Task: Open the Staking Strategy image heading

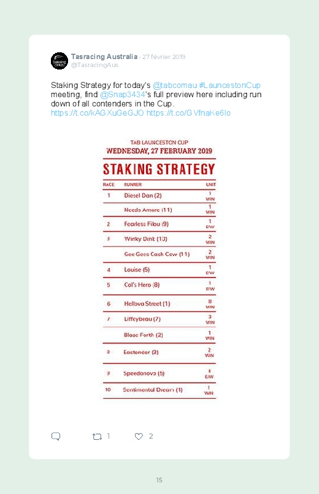Action: pos(159,169)
